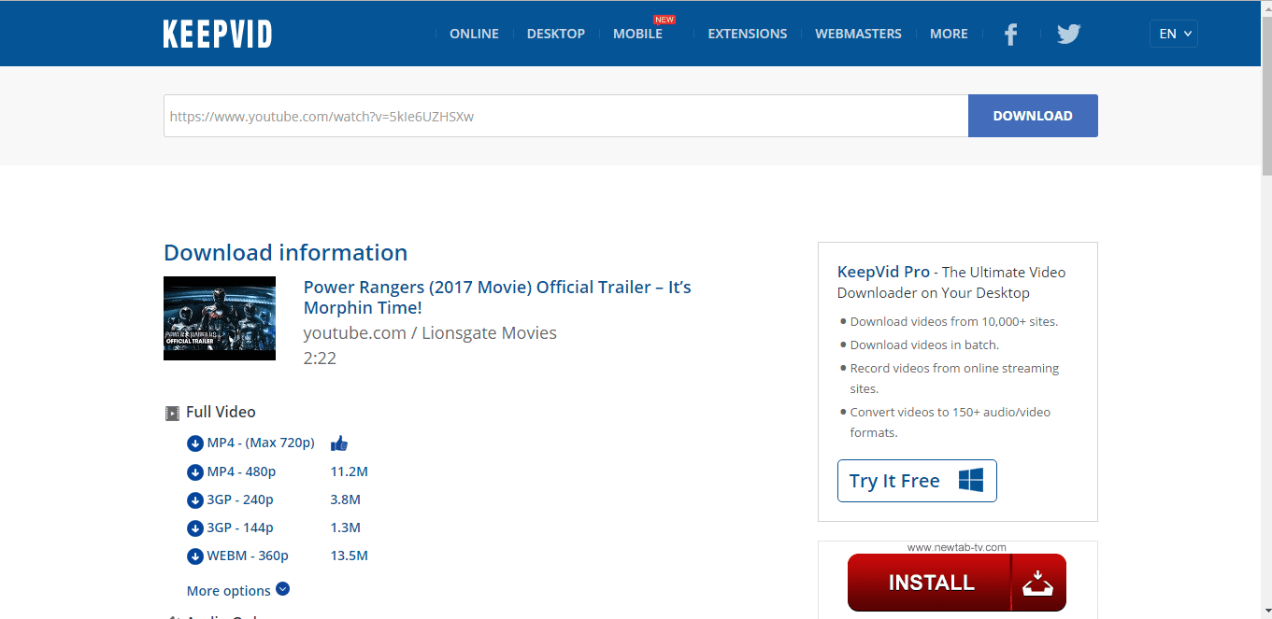Click the blue DOWNLOAD button
Image resolution: width=1272 pixels, height=619 pixels.
tap(1033, 116)
